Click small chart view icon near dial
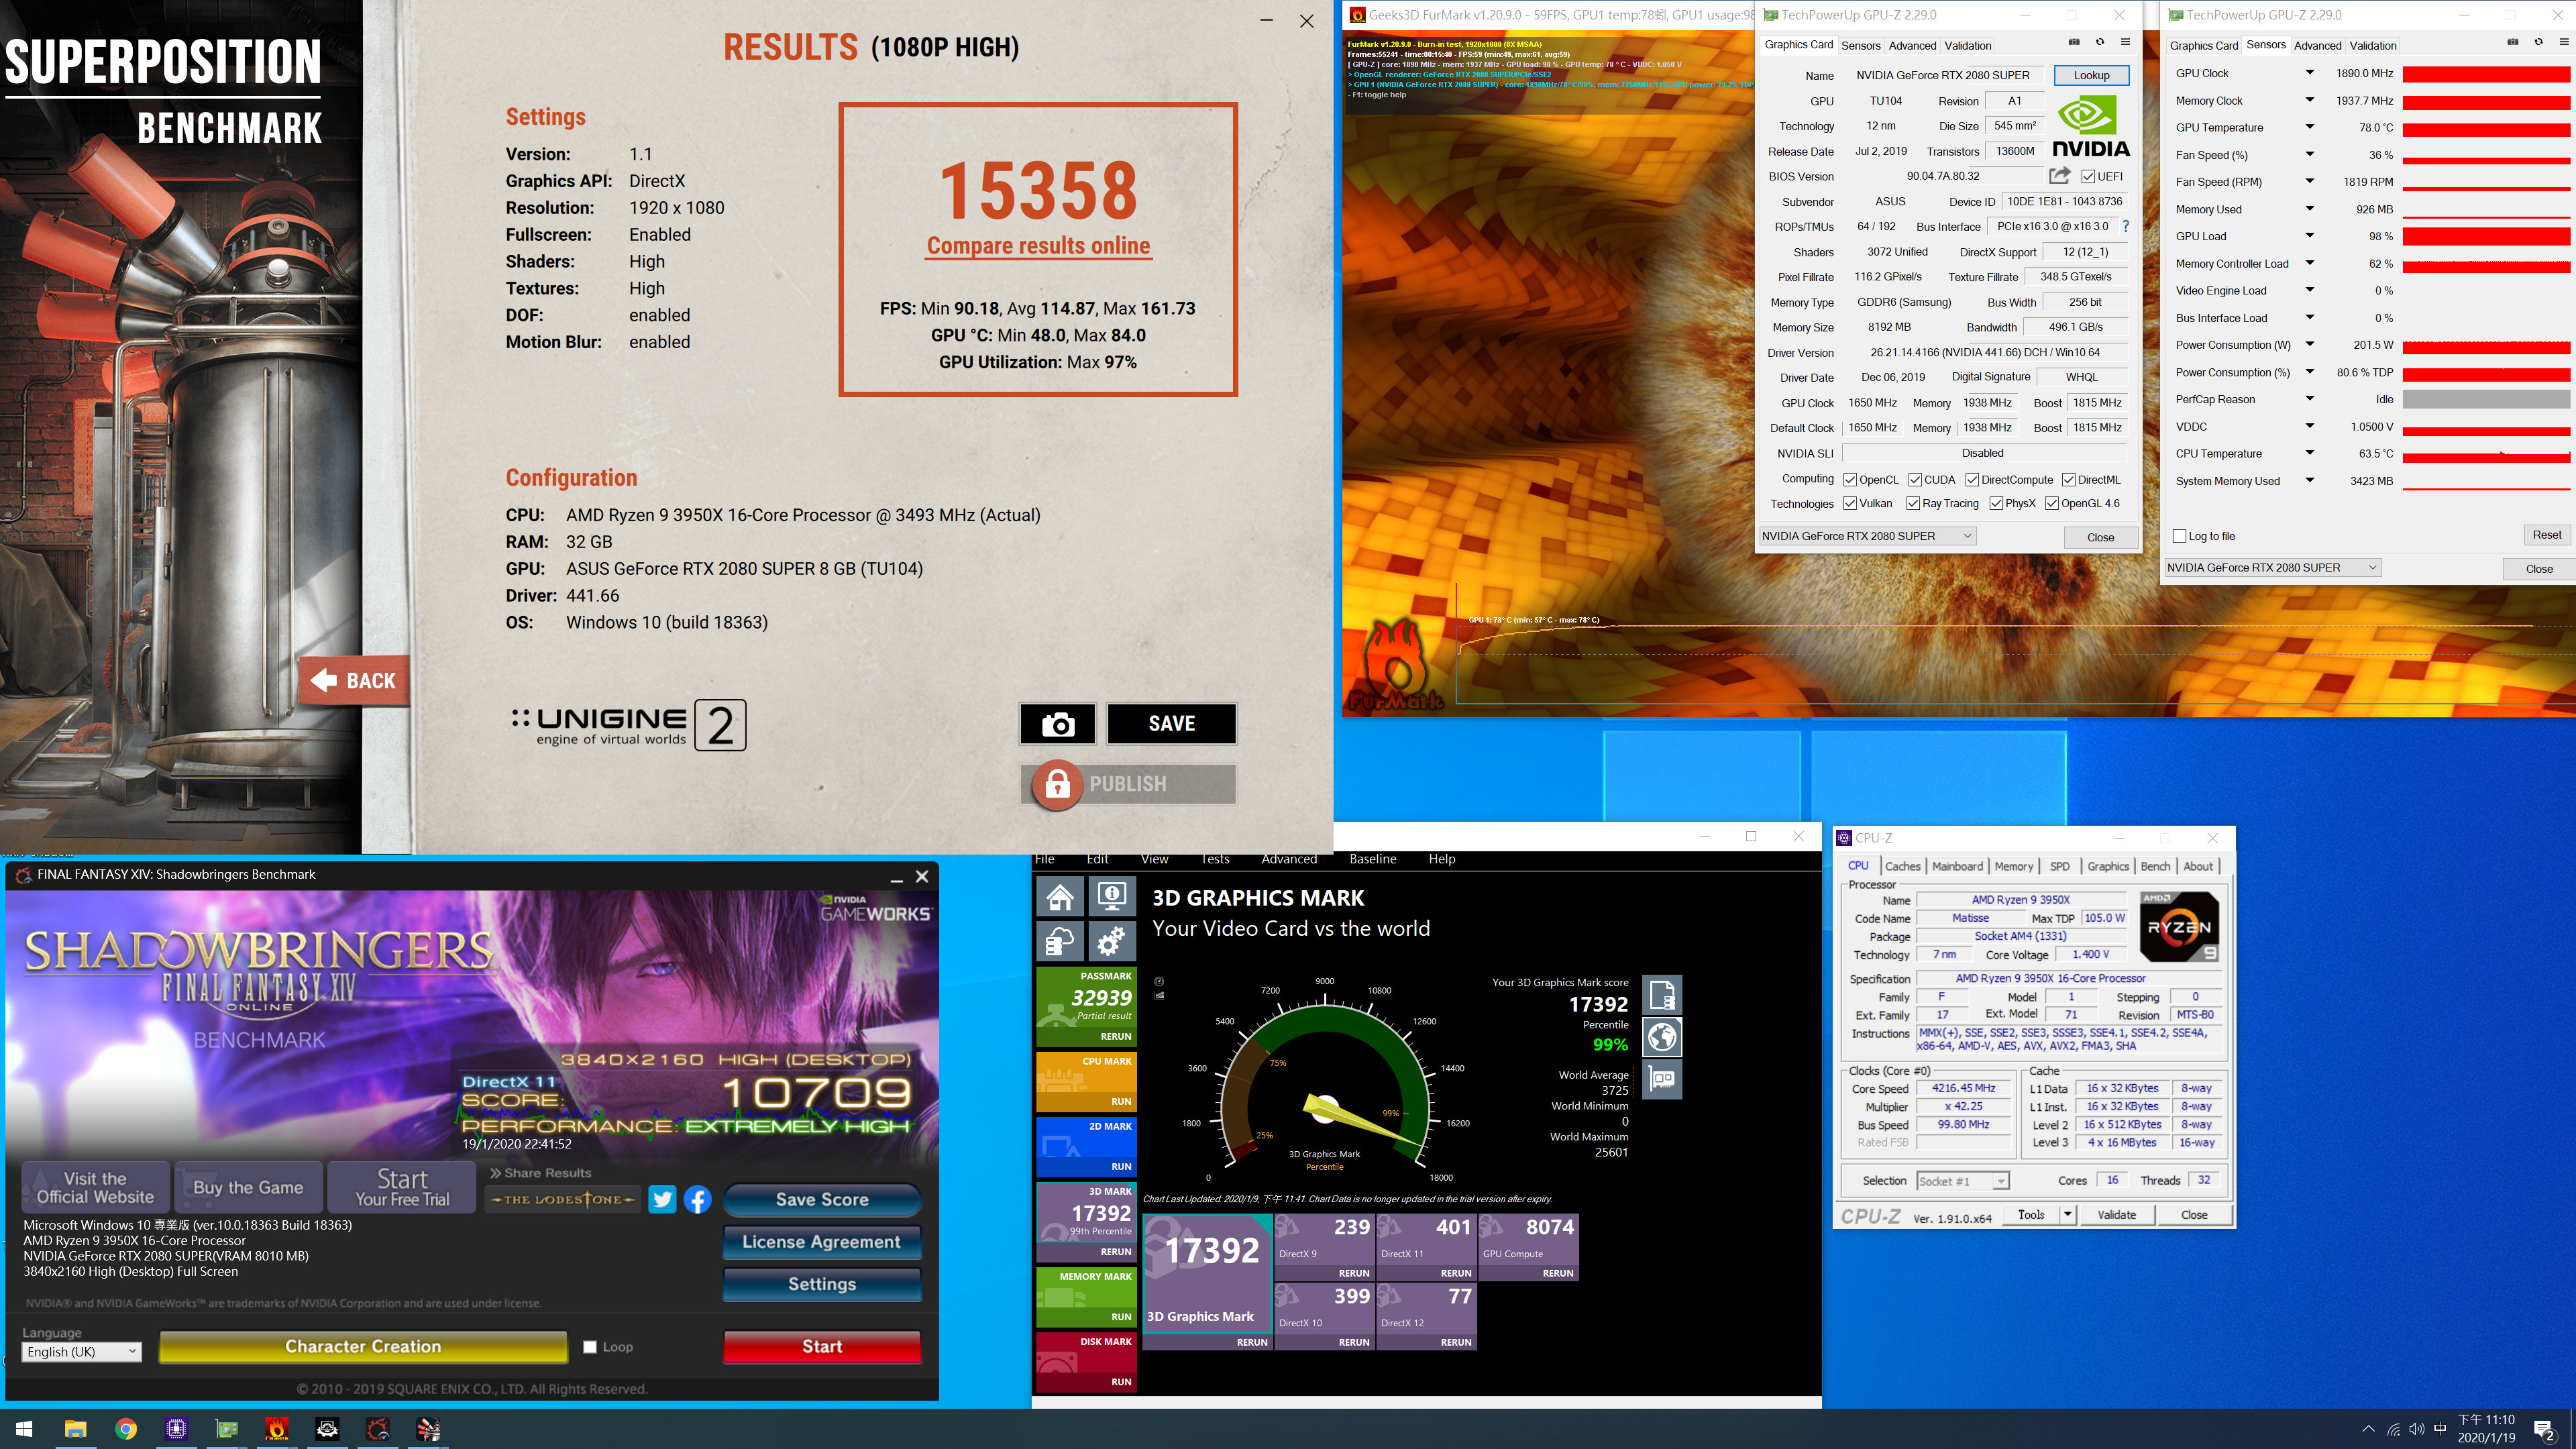Image resolution: width=2576 pixels, height=1449 pixels. 1159,995
